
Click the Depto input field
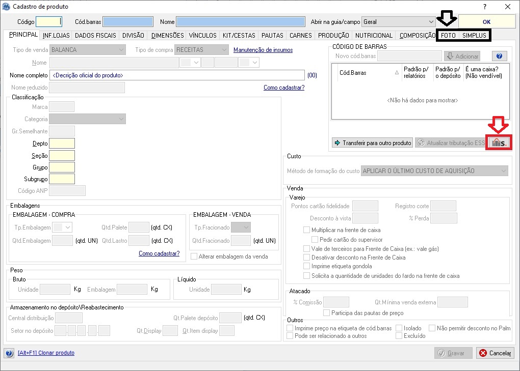pyautogui.click(x=62, y=144)
